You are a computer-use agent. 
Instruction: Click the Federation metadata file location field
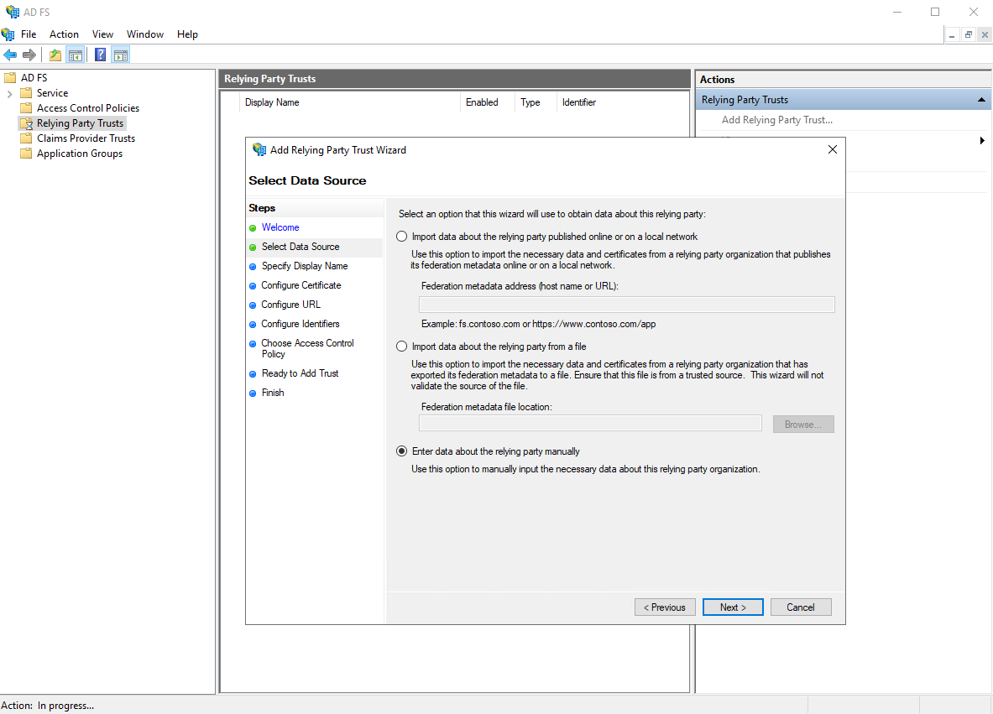click(590, 423)
